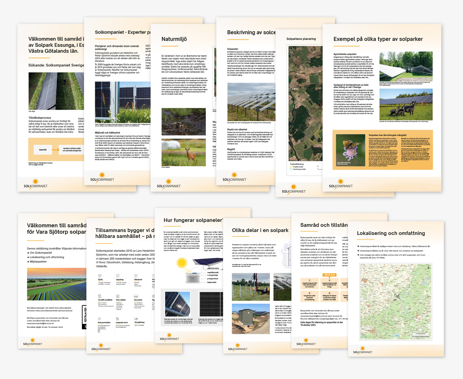Click the orange arrow after the Samråd box
This screenshot has width=463, height=379.
[55, 150]
